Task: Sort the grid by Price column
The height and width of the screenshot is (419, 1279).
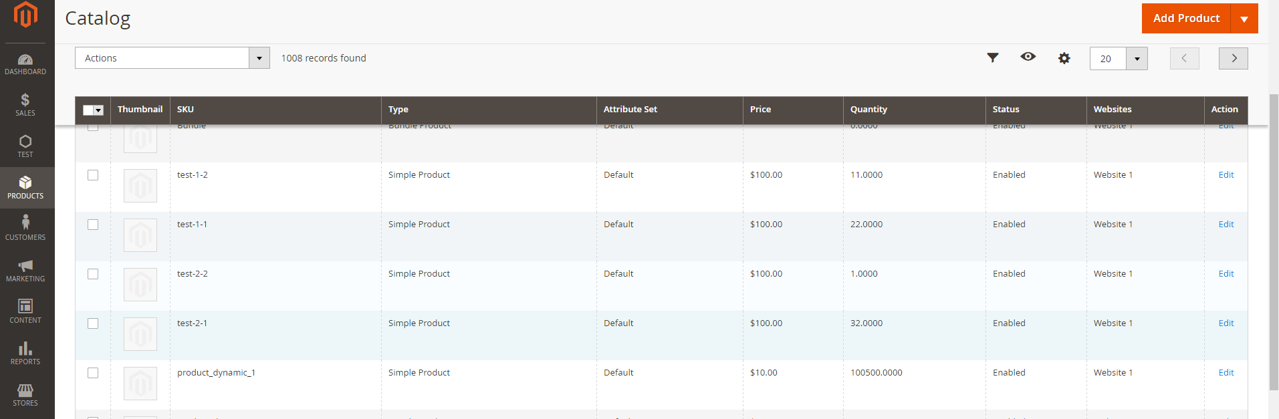Action: tap(760, 110)
